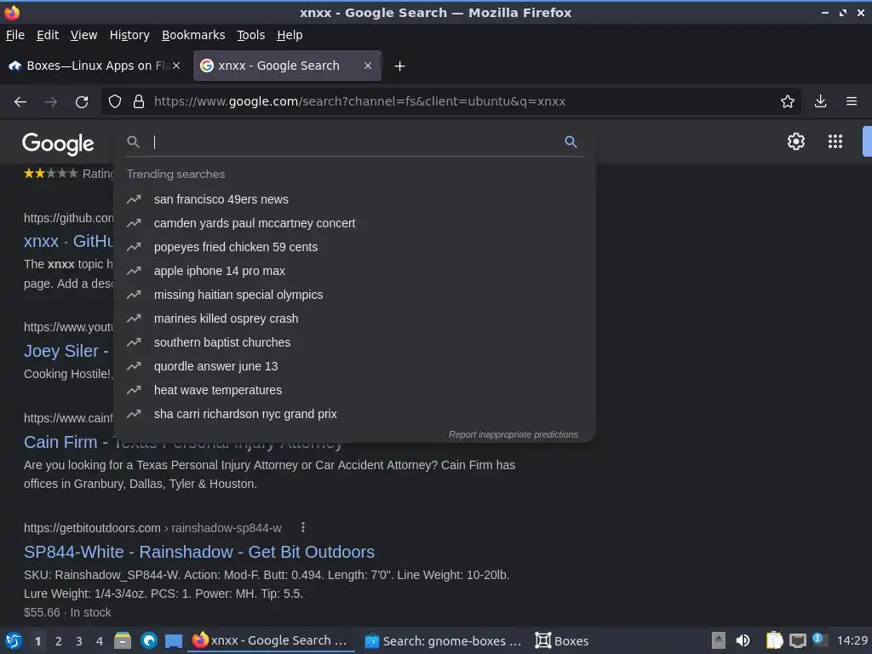Switch to virtual desktop 4
Screen dimensions: 872x654
tap(100, 641)
